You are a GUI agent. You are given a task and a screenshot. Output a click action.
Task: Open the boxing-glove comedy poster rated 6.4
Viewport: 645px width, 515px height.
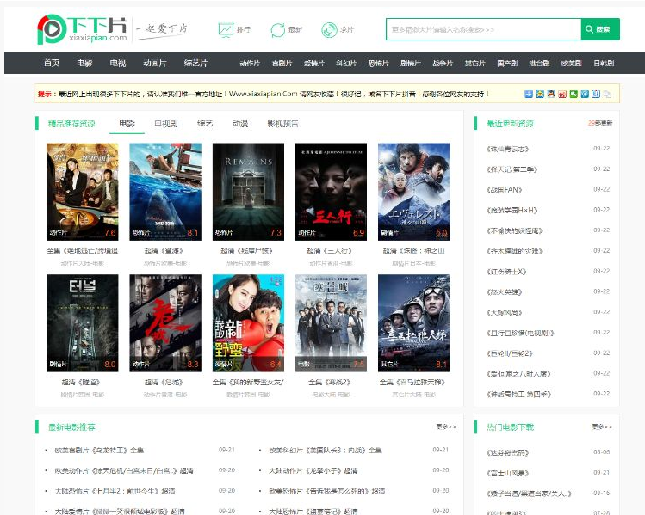pos(248,323)
